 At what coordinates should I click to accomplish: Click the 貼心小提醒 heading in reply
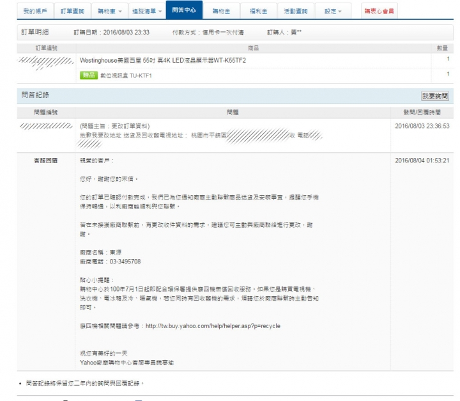click(97, 280)
